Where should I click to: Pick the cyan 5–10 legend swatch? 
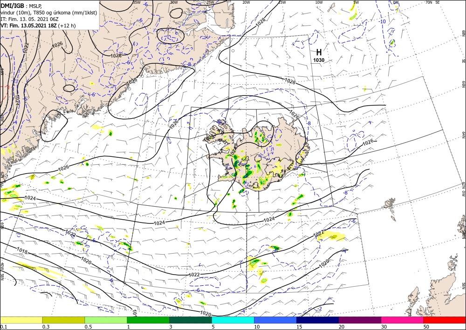point(233,320)
